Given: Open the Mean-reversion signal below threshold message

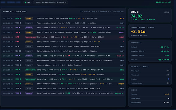Looking at the screenshot, I should click(66, 23).
